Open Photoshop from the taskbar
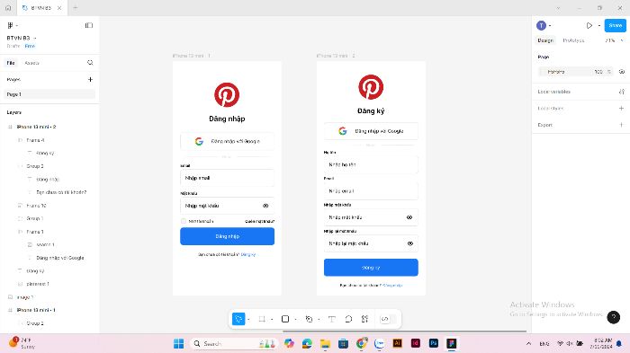630x353 pixels. 434,343
